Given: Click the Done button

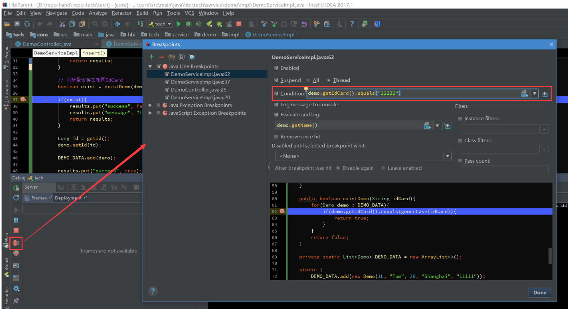Looking at the screenshot, I should (x=539, y=293).
